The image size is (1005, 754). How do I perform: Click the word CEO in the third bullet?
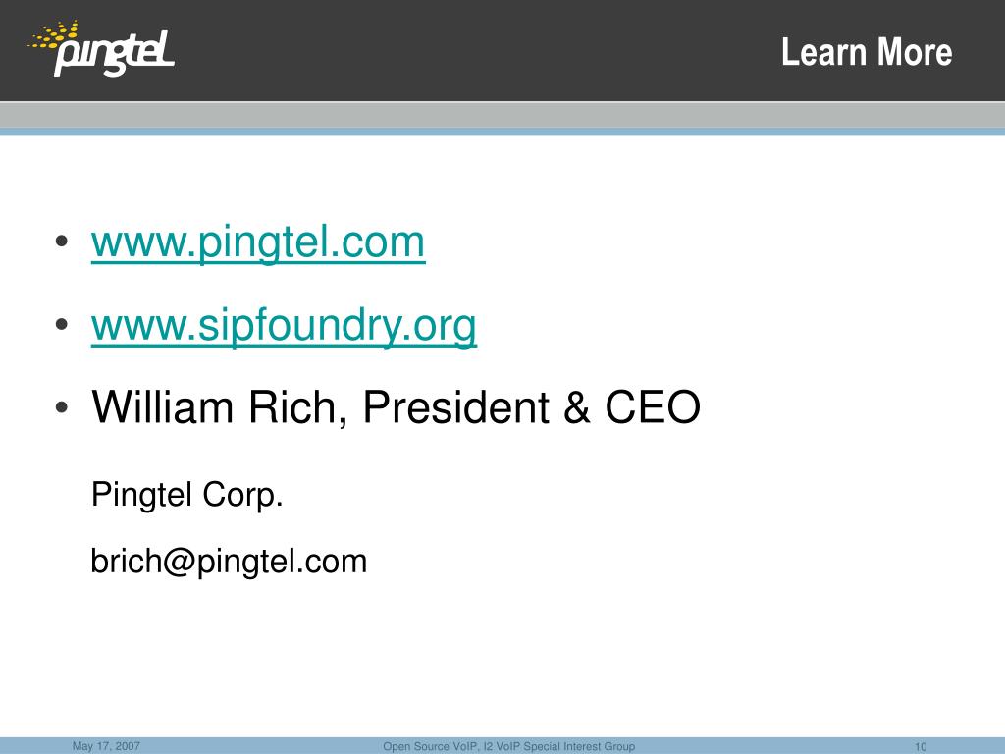[x=653, y=407]
